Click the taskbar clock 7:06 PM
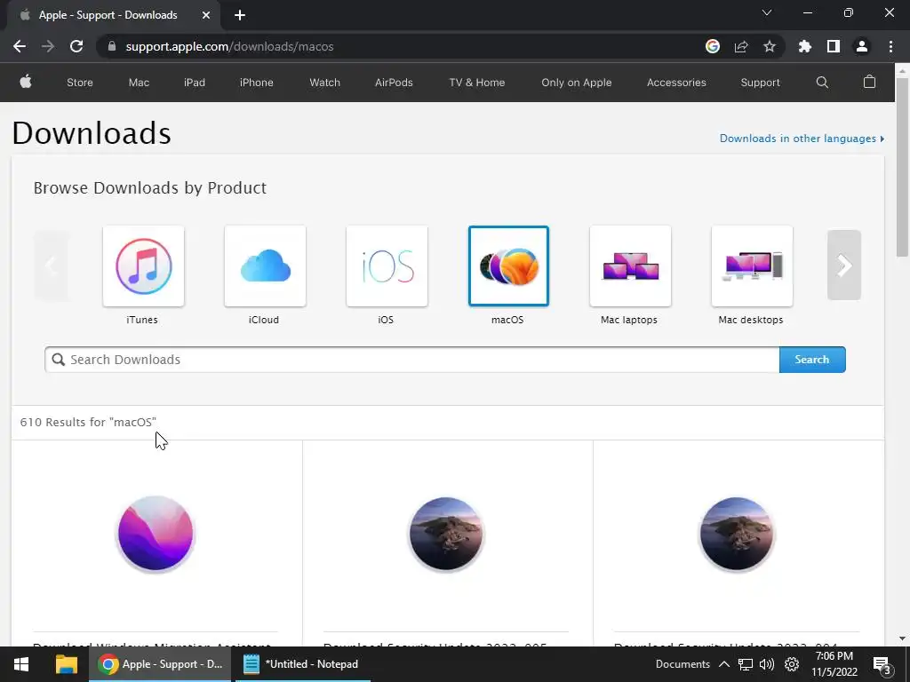910x682 pixels. (834, 664)
